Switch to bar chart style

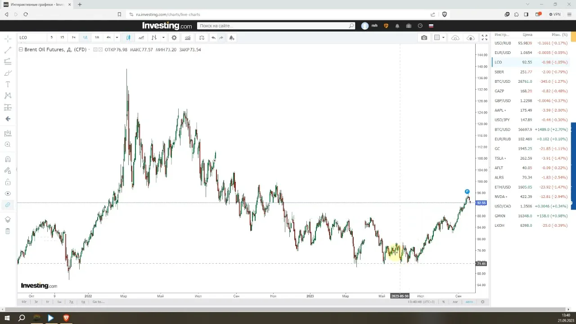click(x=154, y=38)
